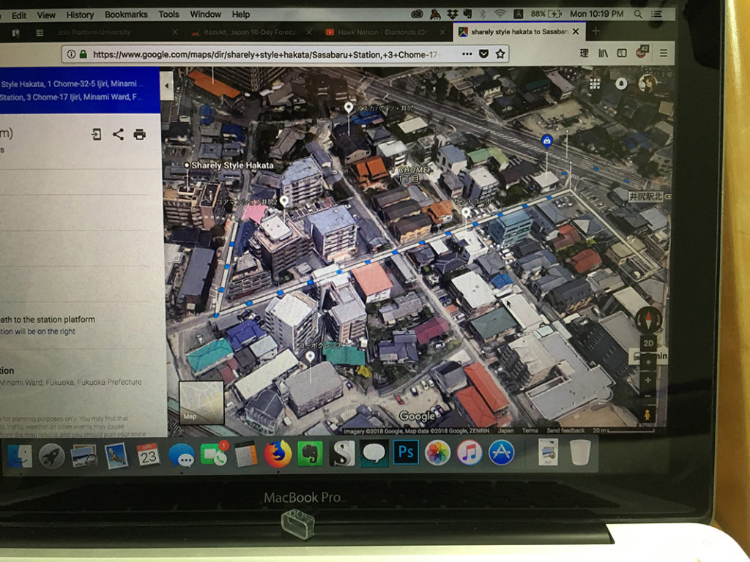This screenshot has width=750, height=562.
Task: Collapse the side panel with arrow tab
Action: 166,86
